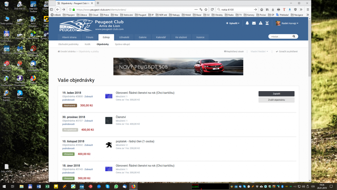Switch to Kalendář tab

(161, 37)
